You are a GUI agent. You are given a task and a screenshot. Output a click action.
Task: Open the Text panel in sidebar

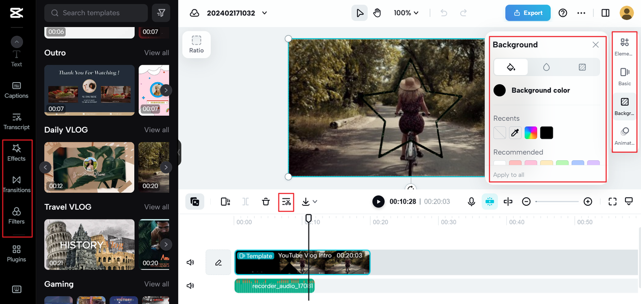tap(17, 59)
